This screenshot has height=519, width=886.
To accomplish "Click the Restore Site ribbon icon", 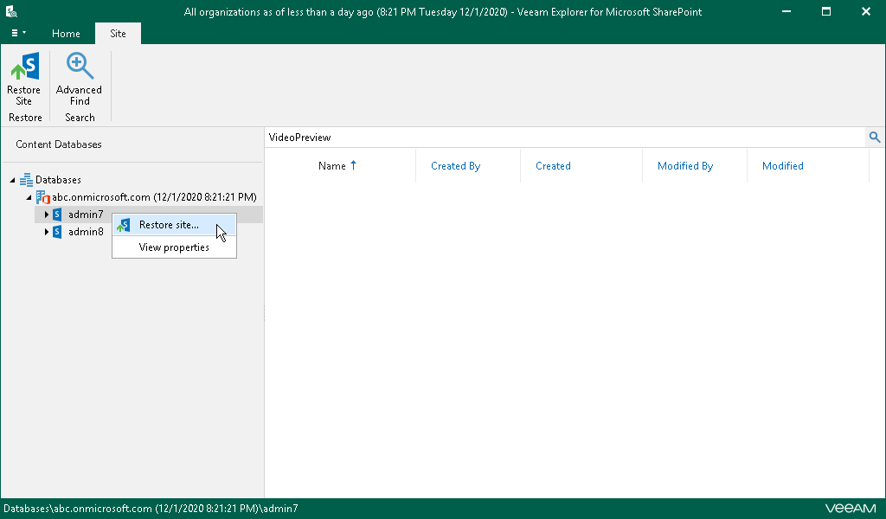I will [x=24, y=67].
